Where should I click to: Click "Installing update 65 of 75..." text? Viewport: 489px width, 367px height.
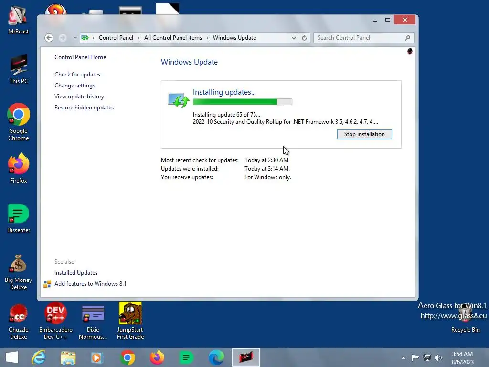click(226, 115)
